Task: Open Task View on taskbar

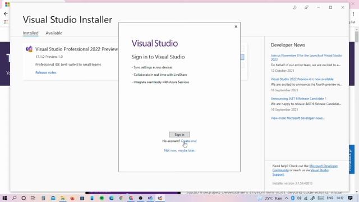Action: (33, 198)
